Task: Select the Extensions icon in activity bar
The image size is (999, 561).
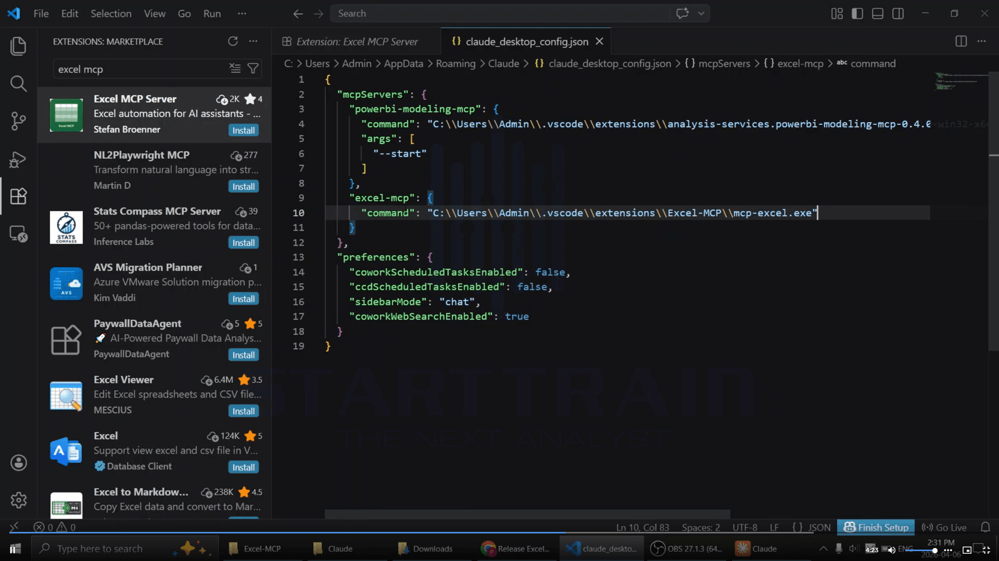Action: (x=18, y=197)
